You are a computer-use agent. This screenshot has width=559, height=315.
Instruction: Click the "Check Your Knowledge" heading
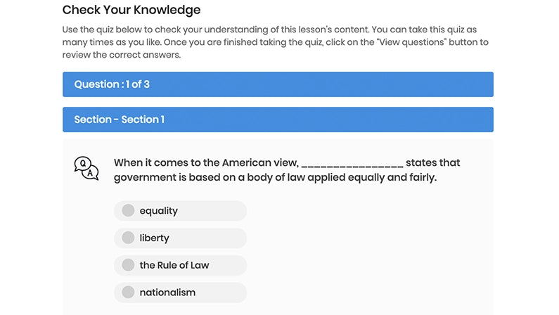pyautogui.click(x=131, y=10)
